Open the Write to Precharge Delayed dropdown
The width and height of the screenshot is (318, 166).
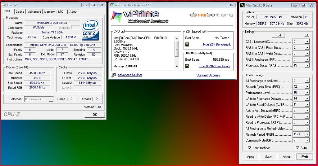[307, 99]
